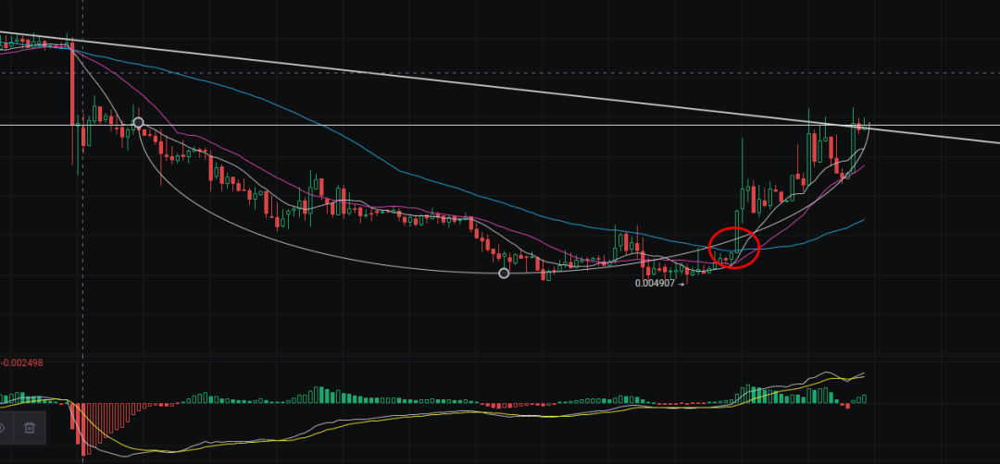Click the -0.002498 MACD value
1000x464 pixels.
pos(23,363)
